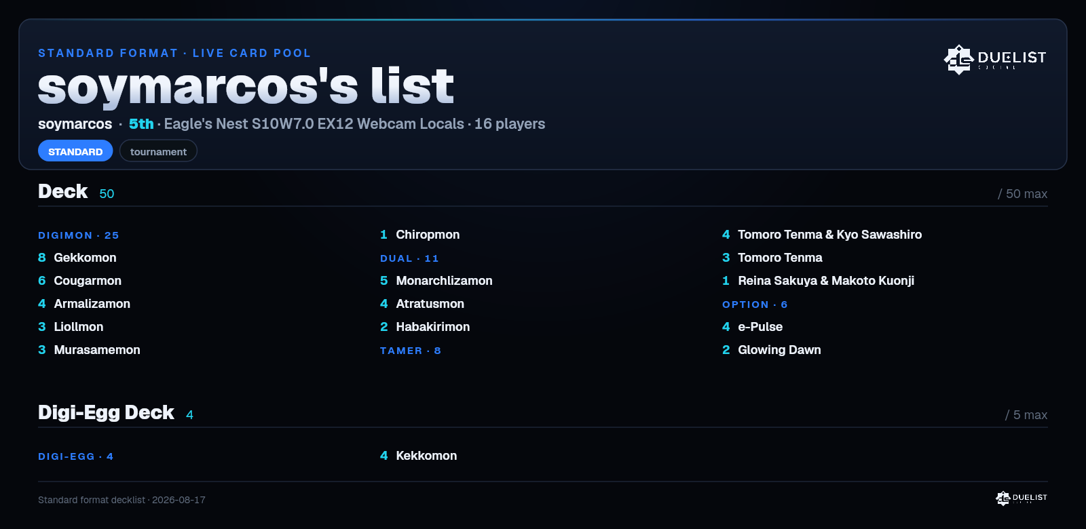The height and width of the screenshot is (529, 1086).
Task: Open the Habakirimon card entry
Action: pyautogui.click(x=425, y=327)
